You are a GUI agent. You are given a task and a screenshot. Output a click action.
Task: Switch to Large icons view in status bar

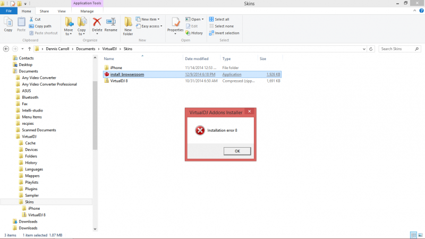click(420, 235)
